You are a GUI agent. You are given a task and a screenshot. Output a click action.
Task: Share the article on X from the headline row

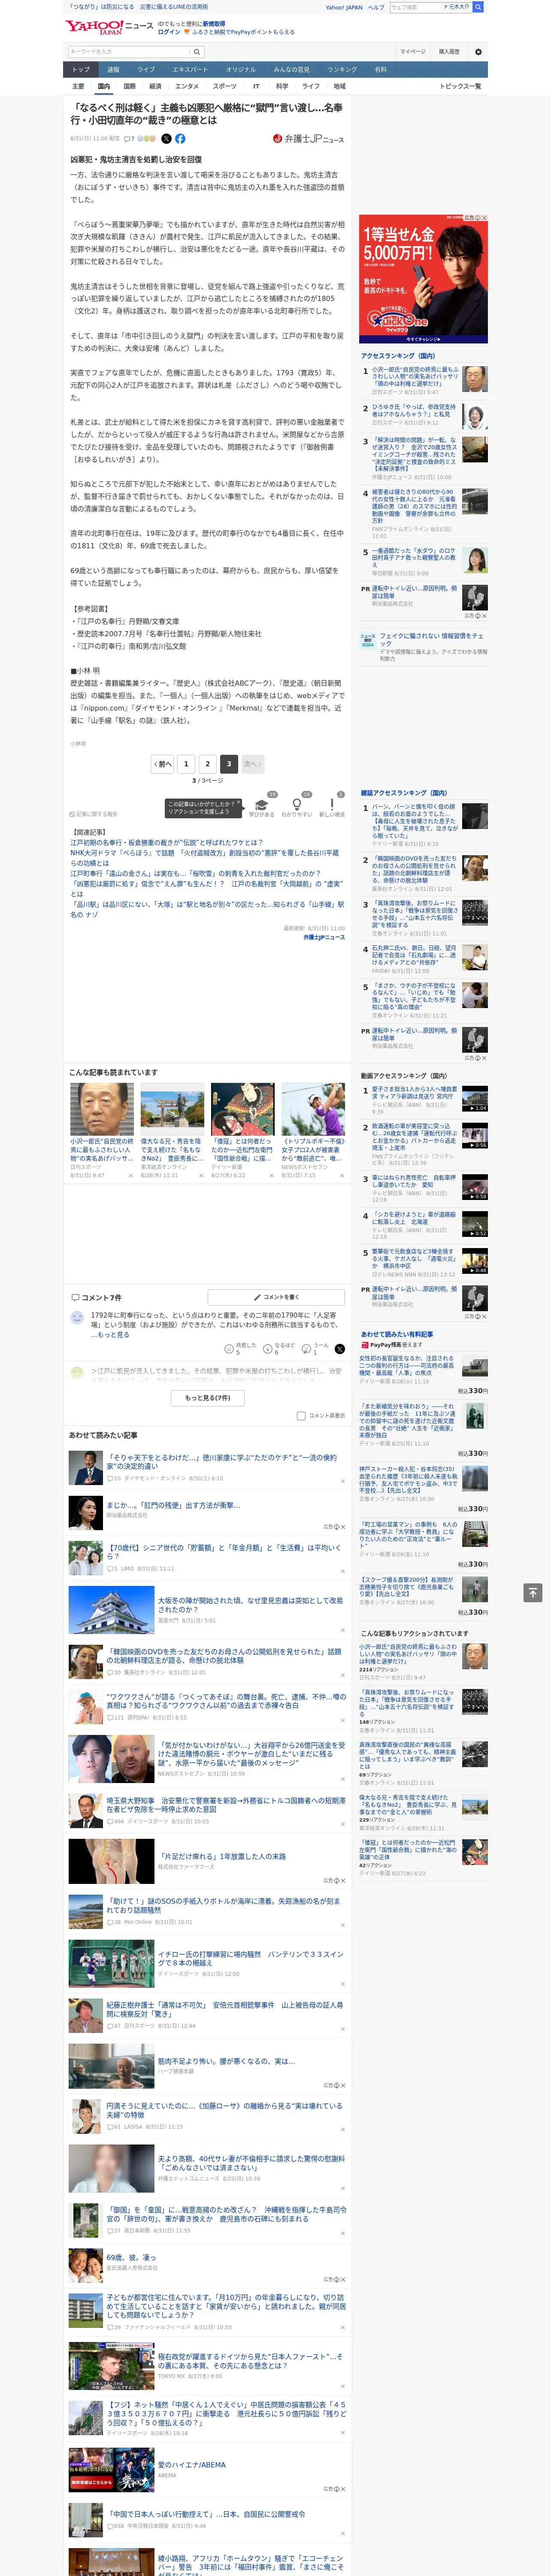(x=166, y=139)
